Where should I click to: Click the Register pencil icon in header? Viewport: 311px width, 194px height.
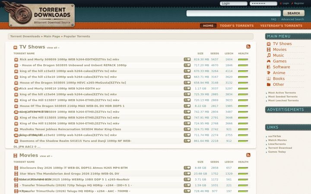pos(292,3)
